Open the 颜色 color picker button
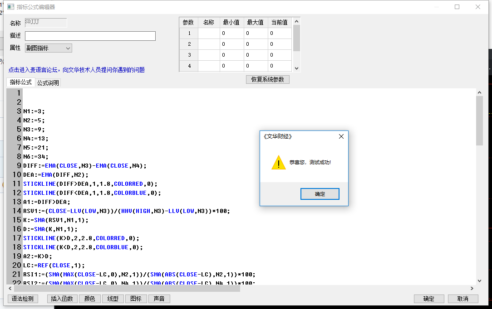The image size is (492, 309). pos(89,299)
